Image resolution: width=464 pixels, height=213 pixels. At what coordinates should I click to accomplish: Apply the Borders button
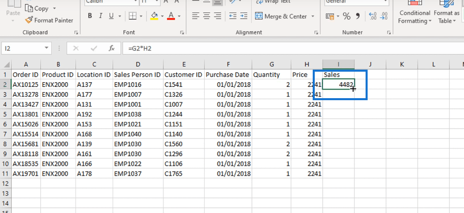(133, 16)
